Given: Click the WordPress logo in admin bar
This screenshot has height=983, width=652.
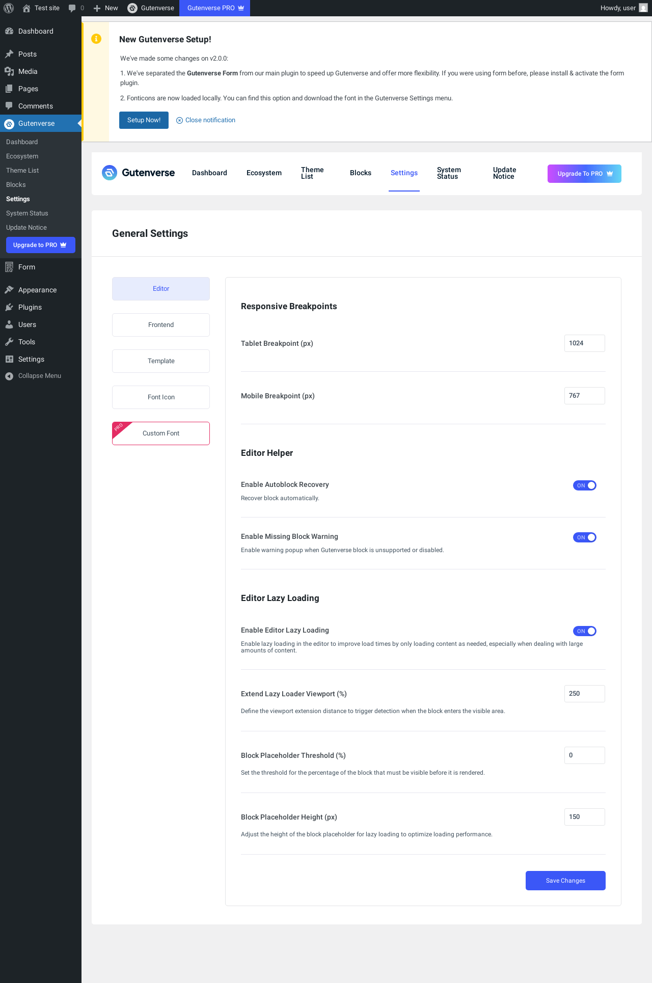Looking at the screenshot, I should [9, 8].
